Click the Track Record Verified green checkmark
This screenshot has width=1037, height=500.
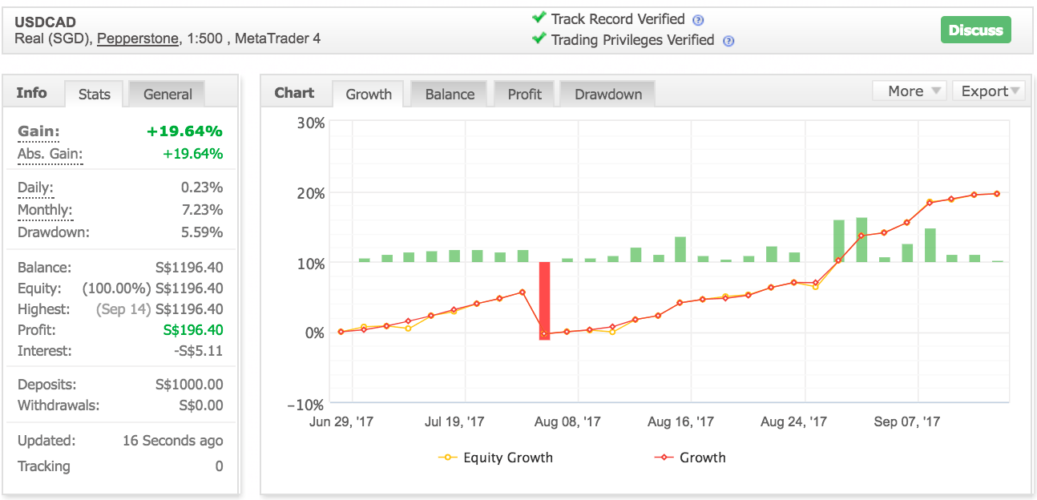pyautogui.click(x=539, y=18)
